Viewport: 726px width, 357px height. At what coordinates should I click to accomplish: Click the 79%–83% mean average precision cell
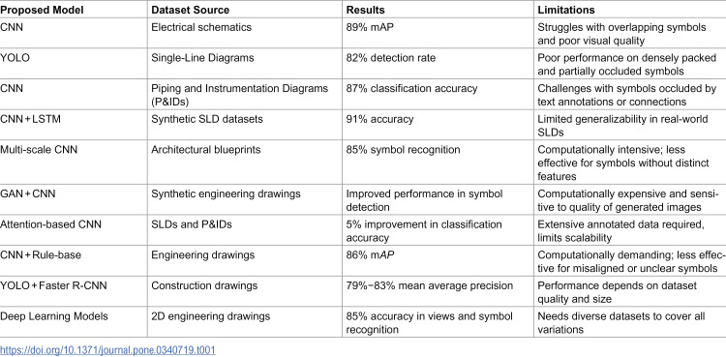[x=438, y=292]
